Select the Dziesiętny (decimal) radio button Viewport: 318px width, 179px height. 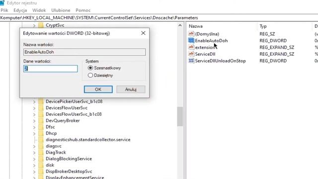coord(90,75)
